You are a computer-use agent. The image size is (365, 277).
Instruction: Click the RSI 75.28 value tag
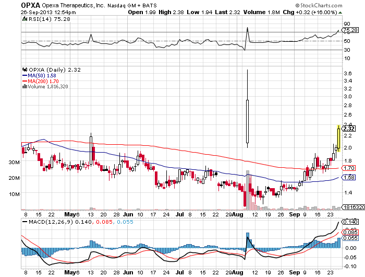tap(350, 30)
